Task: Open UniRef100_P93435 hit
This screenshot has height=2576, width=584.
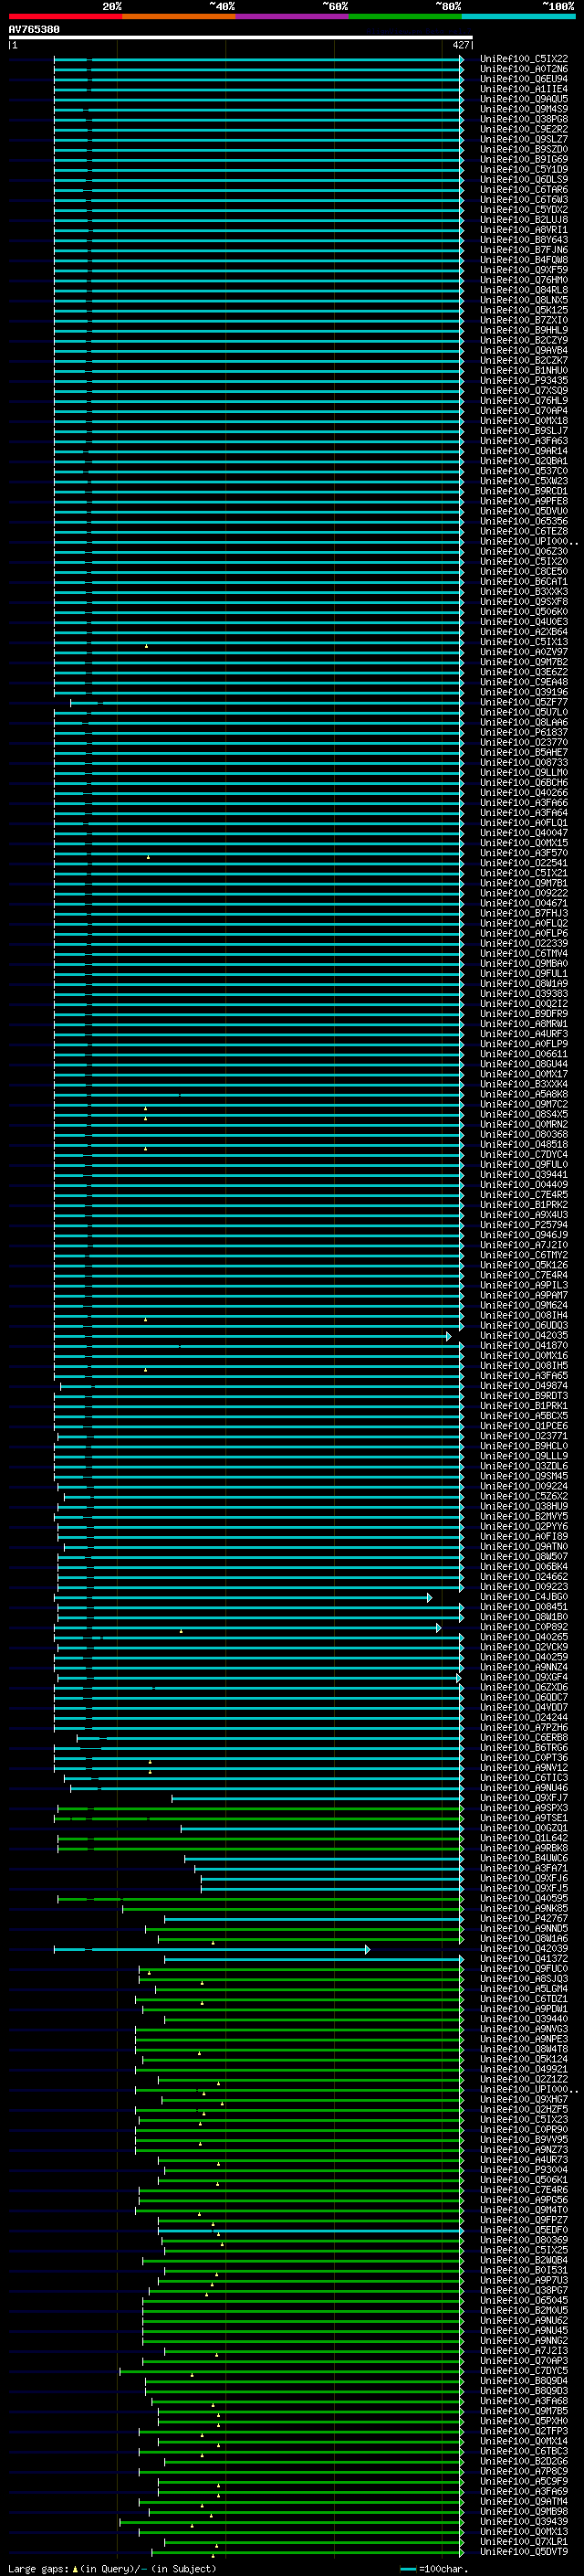Action: click(x=524, y=381)
